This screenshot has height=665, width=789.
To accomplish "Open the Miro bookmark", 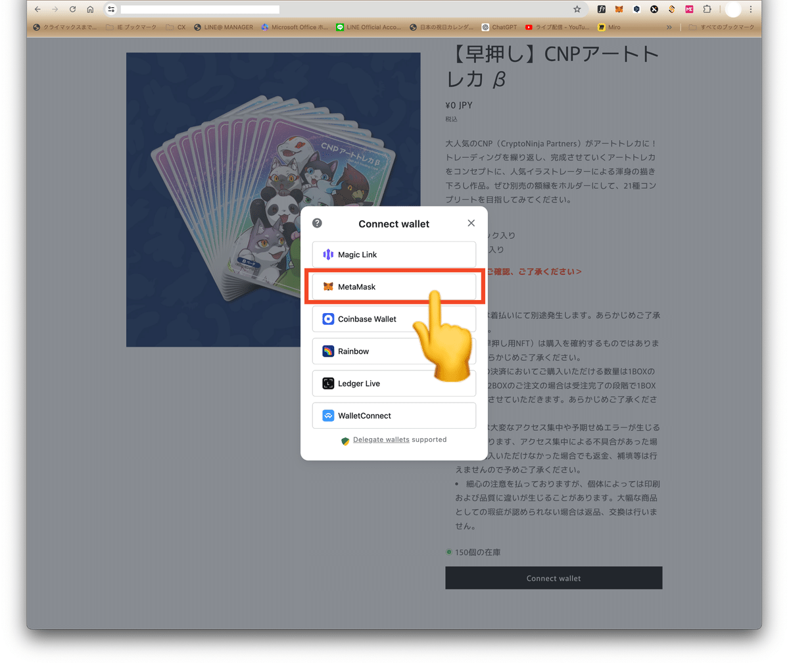I will point(609,27).
